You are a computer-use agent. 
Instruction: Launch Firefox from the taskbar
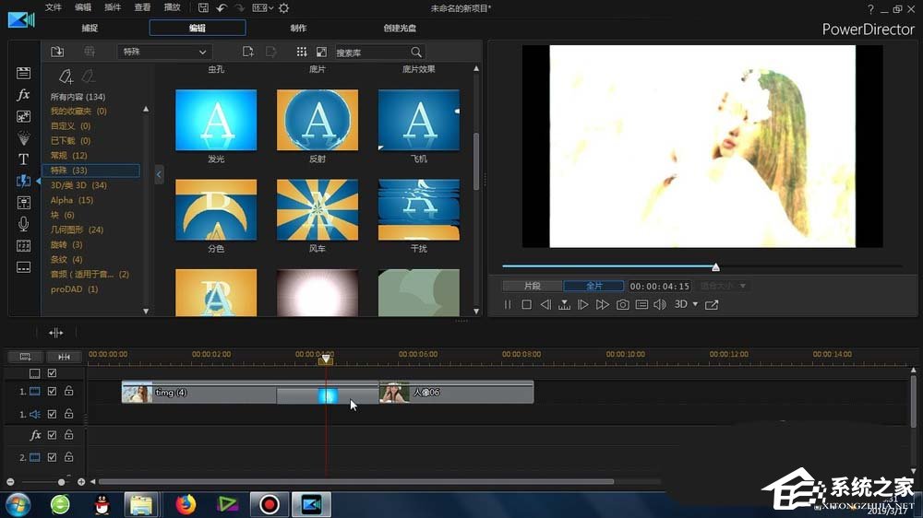[x=186, y=504]
